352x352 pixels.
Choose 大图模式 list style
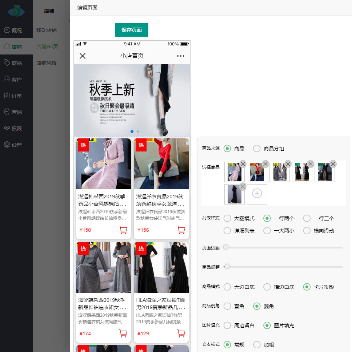point(227,218)
